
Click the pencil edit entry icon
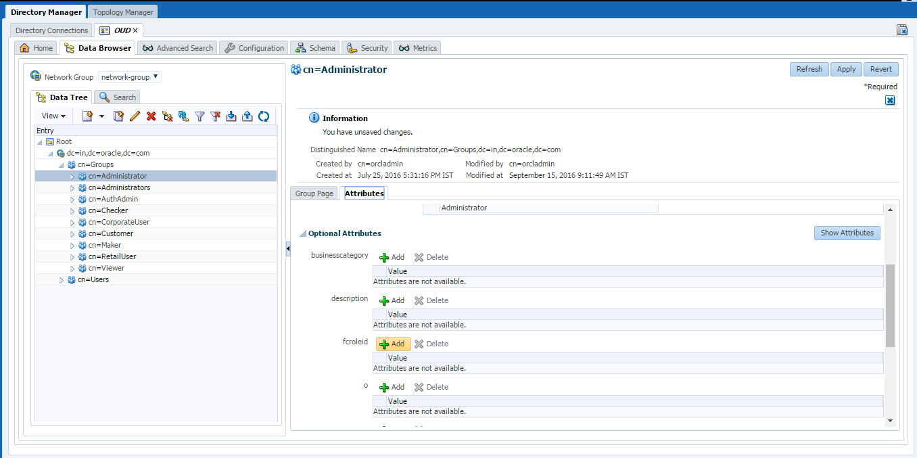pos(135,116)
